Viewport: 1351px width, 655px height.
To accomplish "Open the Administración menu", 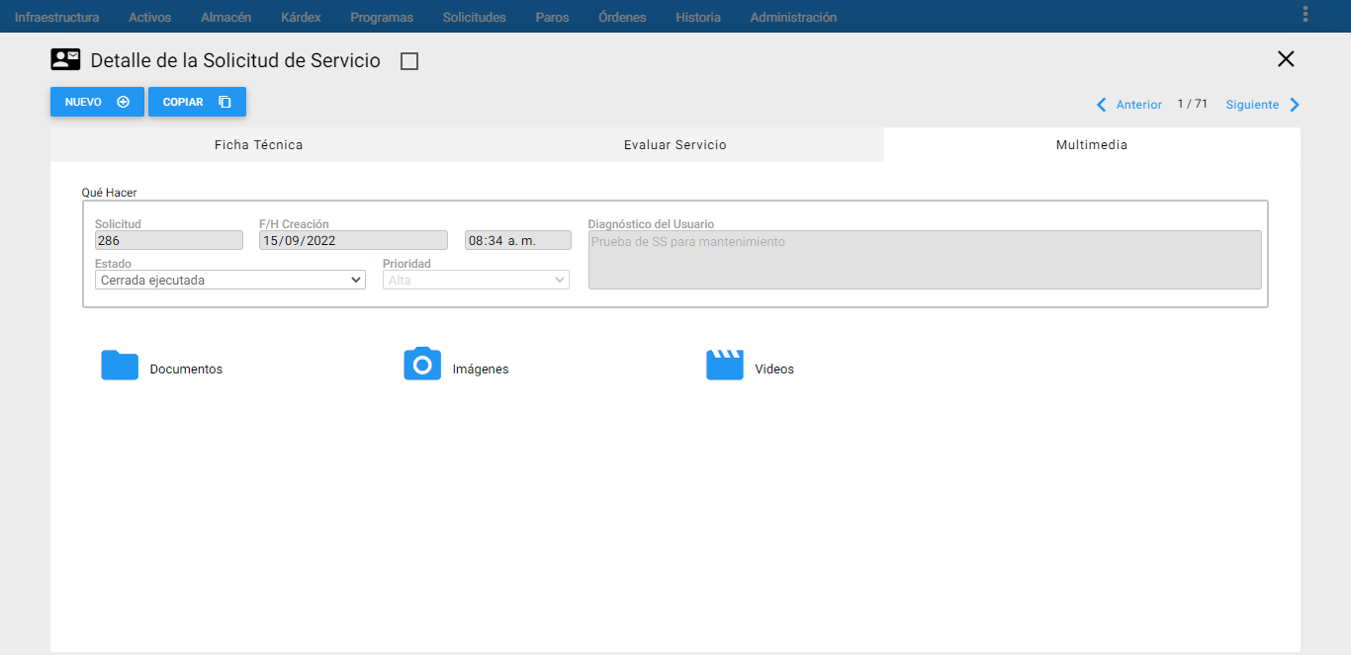I will point(793,17).
